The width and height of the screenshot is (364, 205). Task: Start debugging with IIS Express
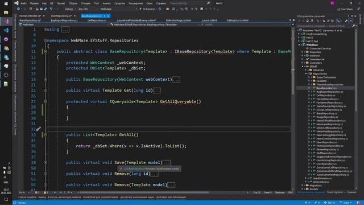[147, 9]
